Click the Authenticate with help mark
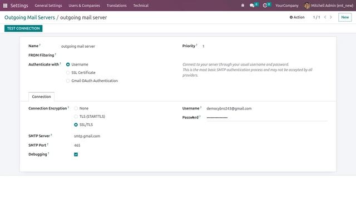 pyautogui.click(x=61, y=63)
